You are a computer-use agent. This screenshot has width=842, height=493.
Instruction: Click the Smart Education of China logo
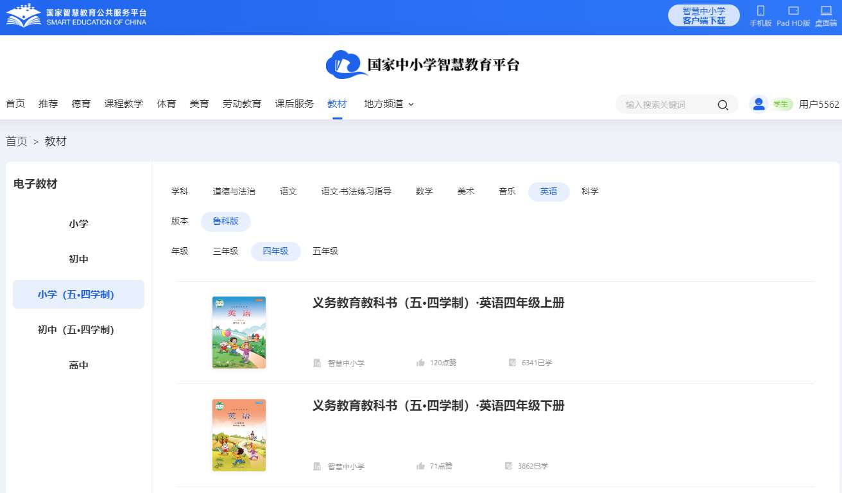76,17
